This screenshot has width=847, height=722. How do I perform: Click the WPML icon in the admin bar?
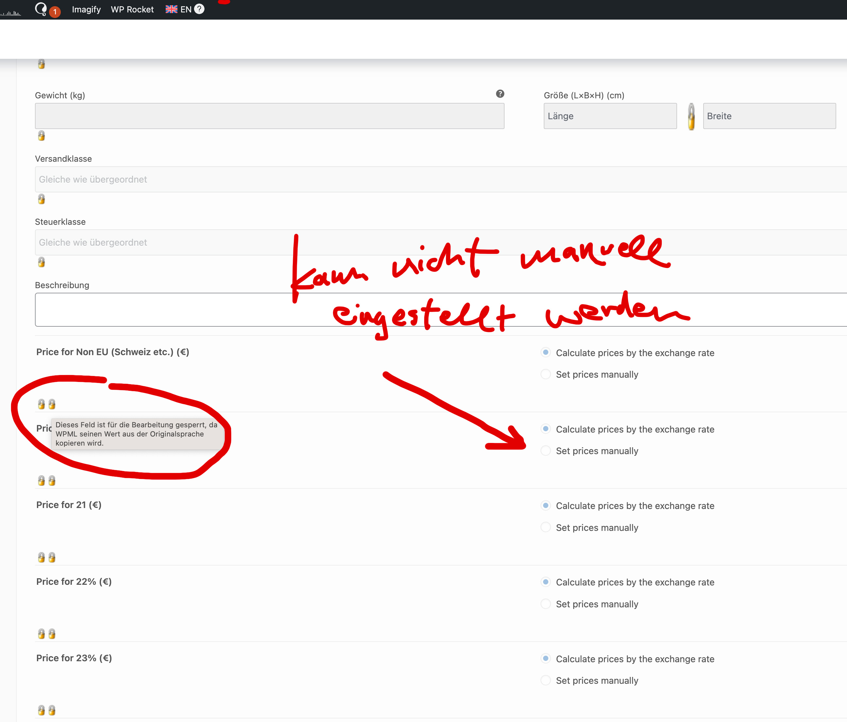tap(41, 8)
